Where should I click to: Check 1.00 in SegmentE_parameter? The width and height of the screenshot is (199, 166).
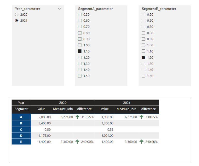point(143,45)
